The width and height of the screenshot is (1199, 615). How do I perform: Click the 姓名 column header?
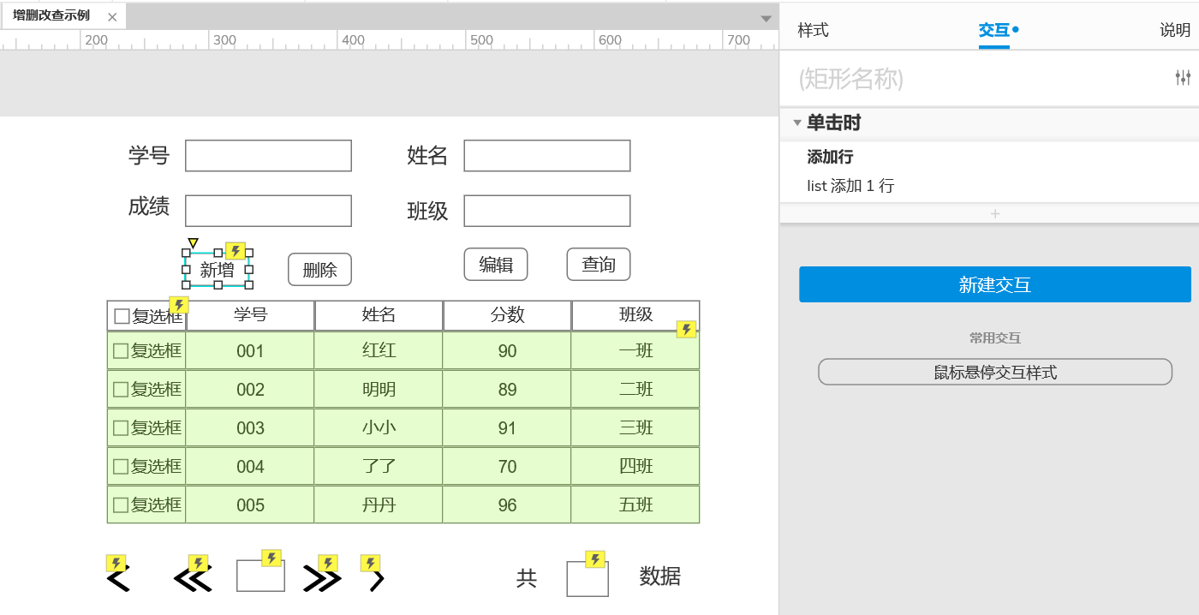point(379,315)
